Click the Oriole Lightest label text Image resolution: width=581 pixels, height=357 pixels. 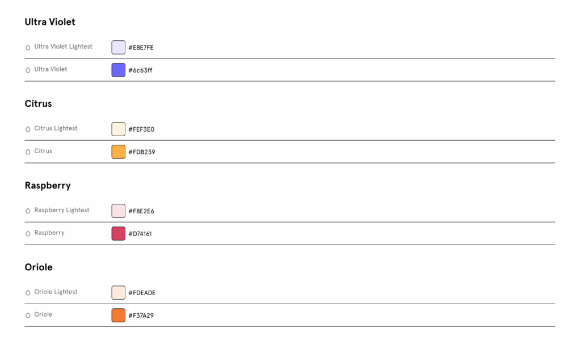click(x=56, y=292)
